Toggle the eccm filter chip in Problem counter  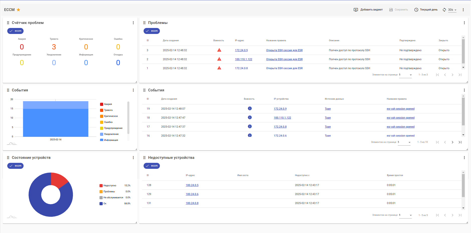coord(16,31)
